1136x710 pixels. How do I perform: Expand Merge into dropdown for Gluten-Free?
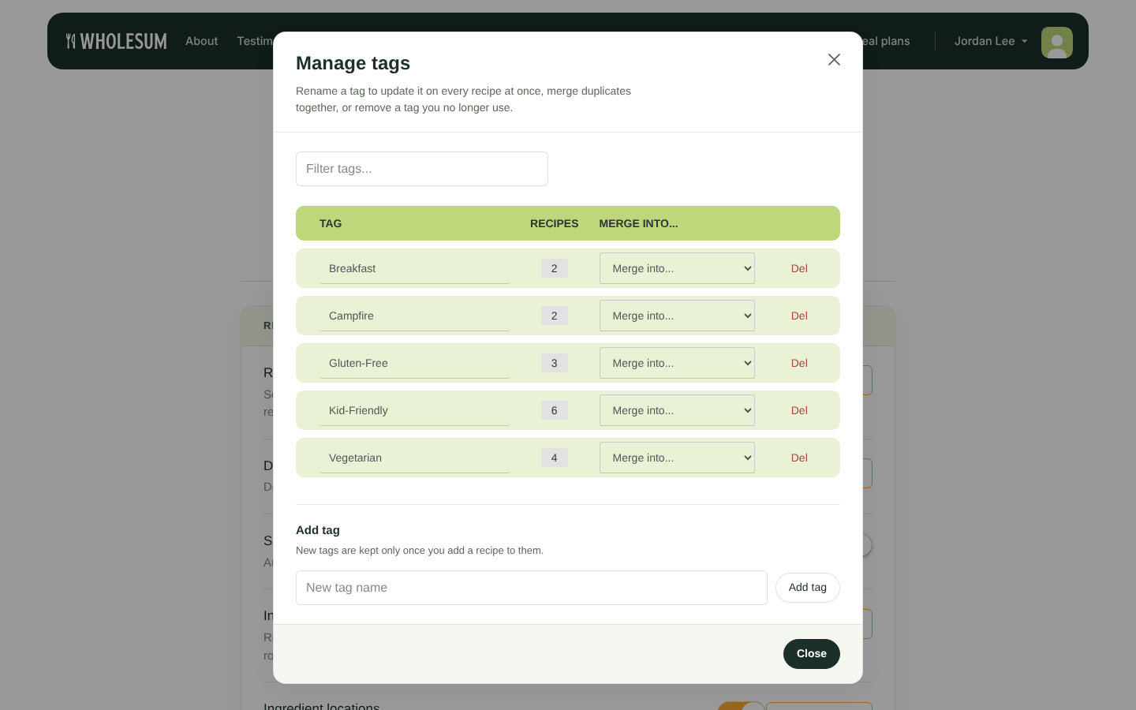click(x=677, y=363)
